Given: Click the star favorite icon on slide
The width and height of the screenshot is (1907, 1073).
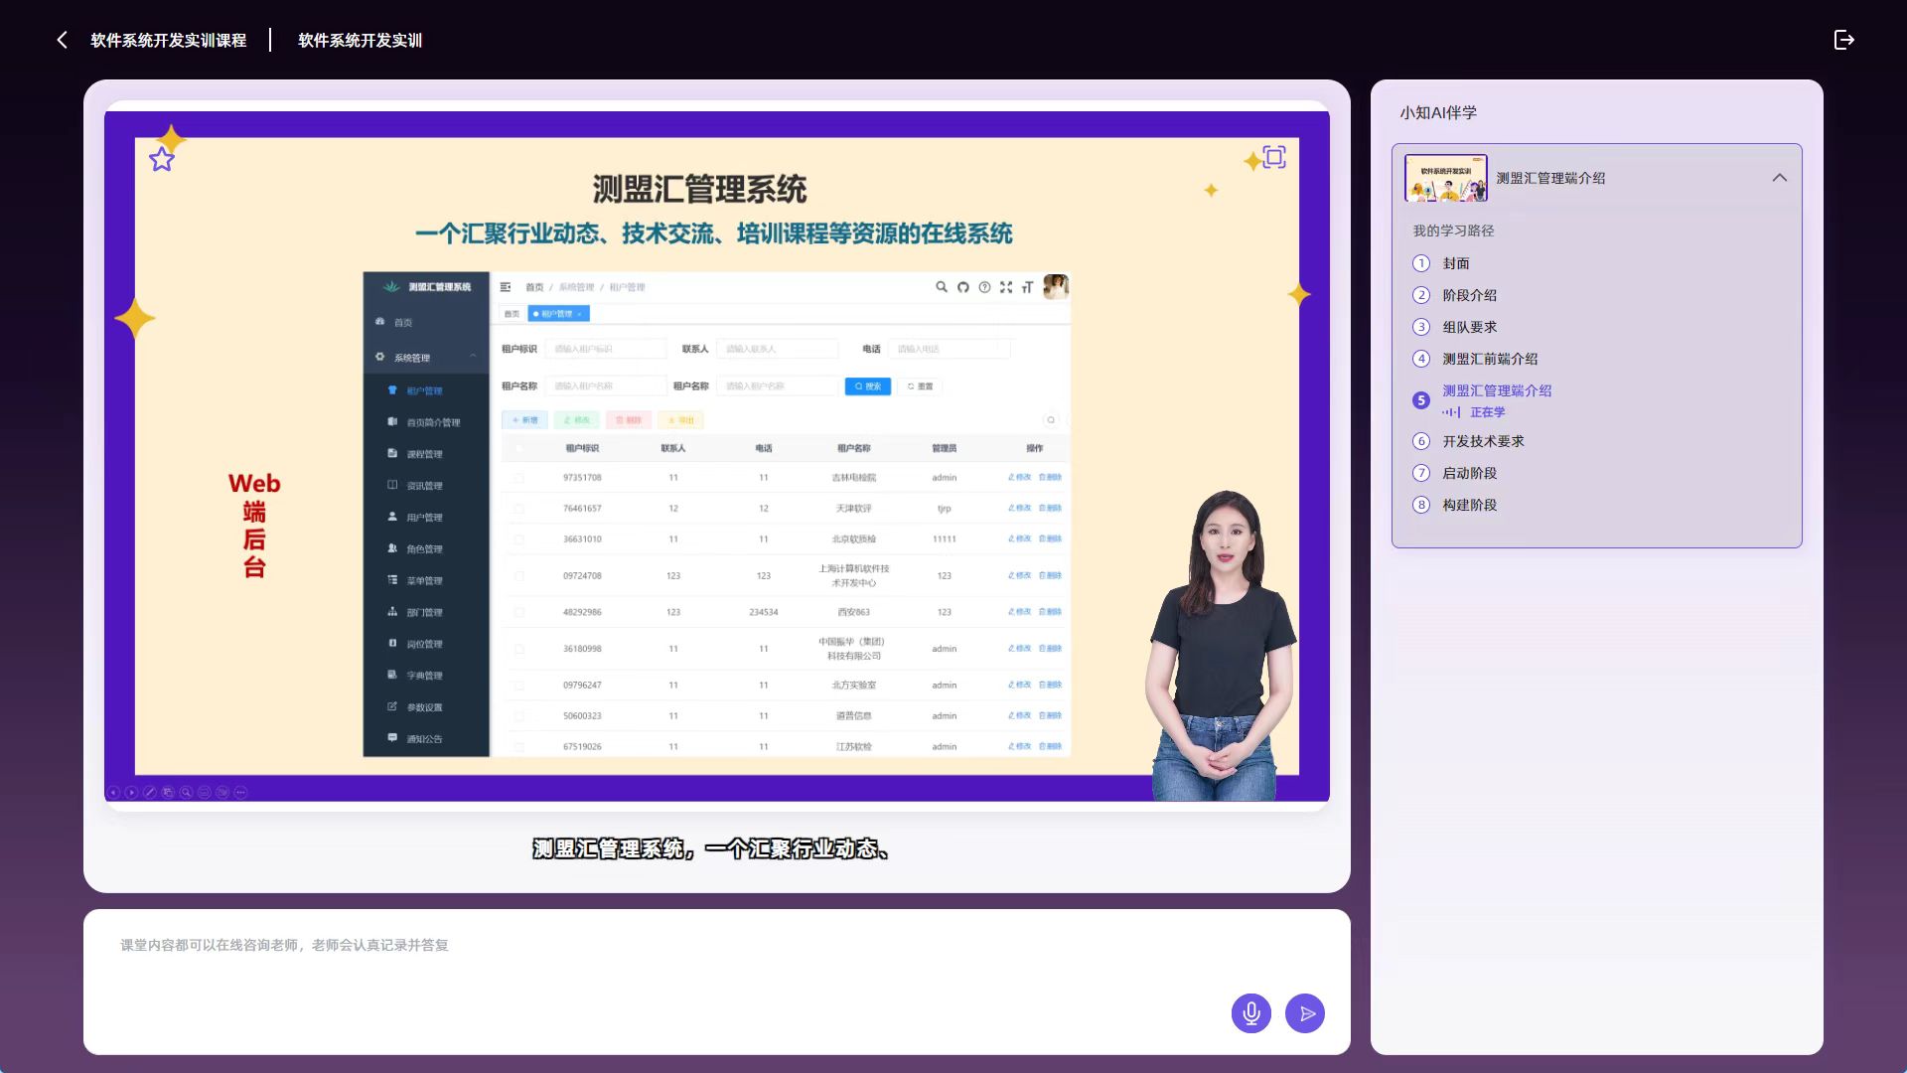Looking at the screenshot, I should [x=162, y=159].
